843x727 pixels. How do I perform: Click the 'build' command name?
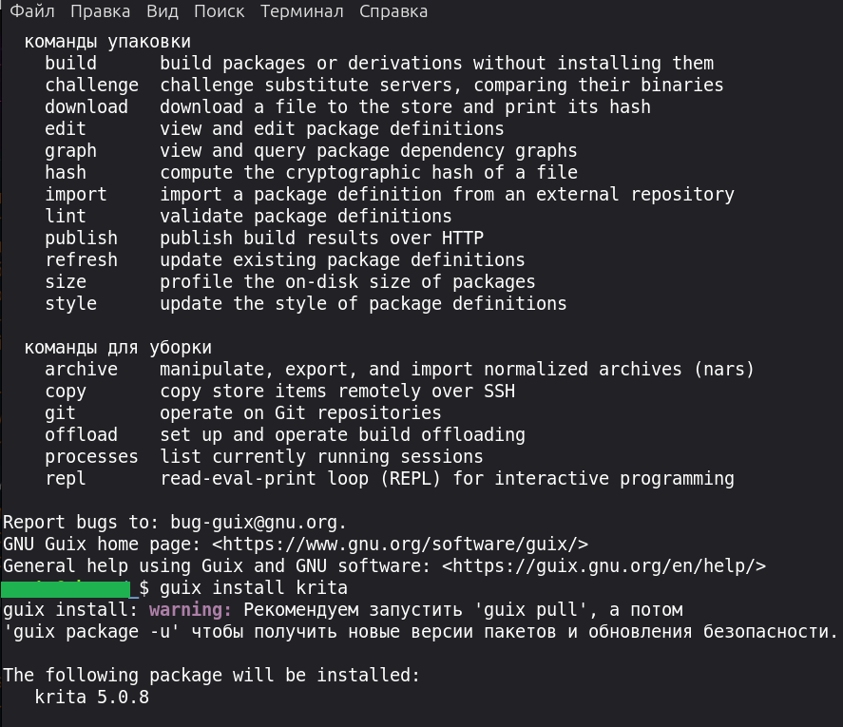click(70, 64)
